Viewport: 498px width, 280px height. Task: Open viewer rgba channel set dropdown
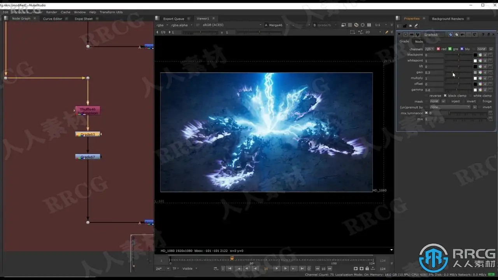coord(162,25)
